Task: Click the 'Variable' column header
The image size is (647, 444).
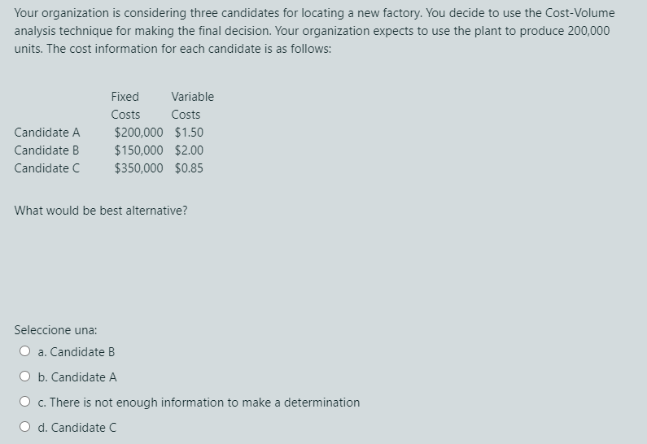Action: click(x=193, y=97)
